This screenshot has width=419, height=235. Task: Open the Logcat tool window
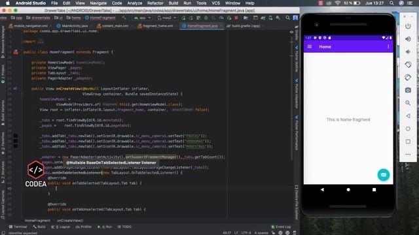tap(61, 227)
